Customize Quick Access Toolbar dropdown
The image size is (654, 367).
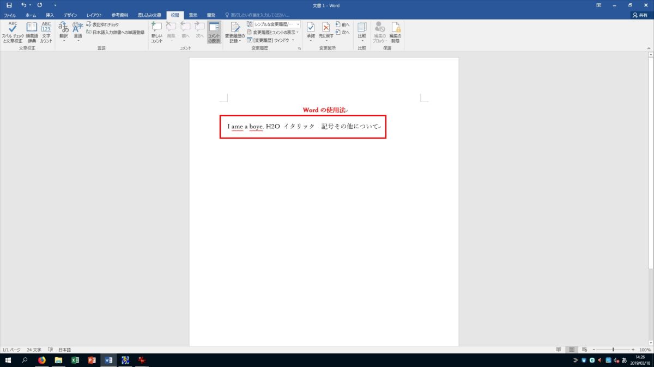55,5
